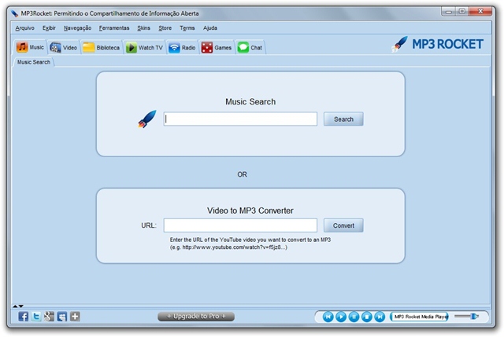Open the Radio tab

[x=182, y=48]
